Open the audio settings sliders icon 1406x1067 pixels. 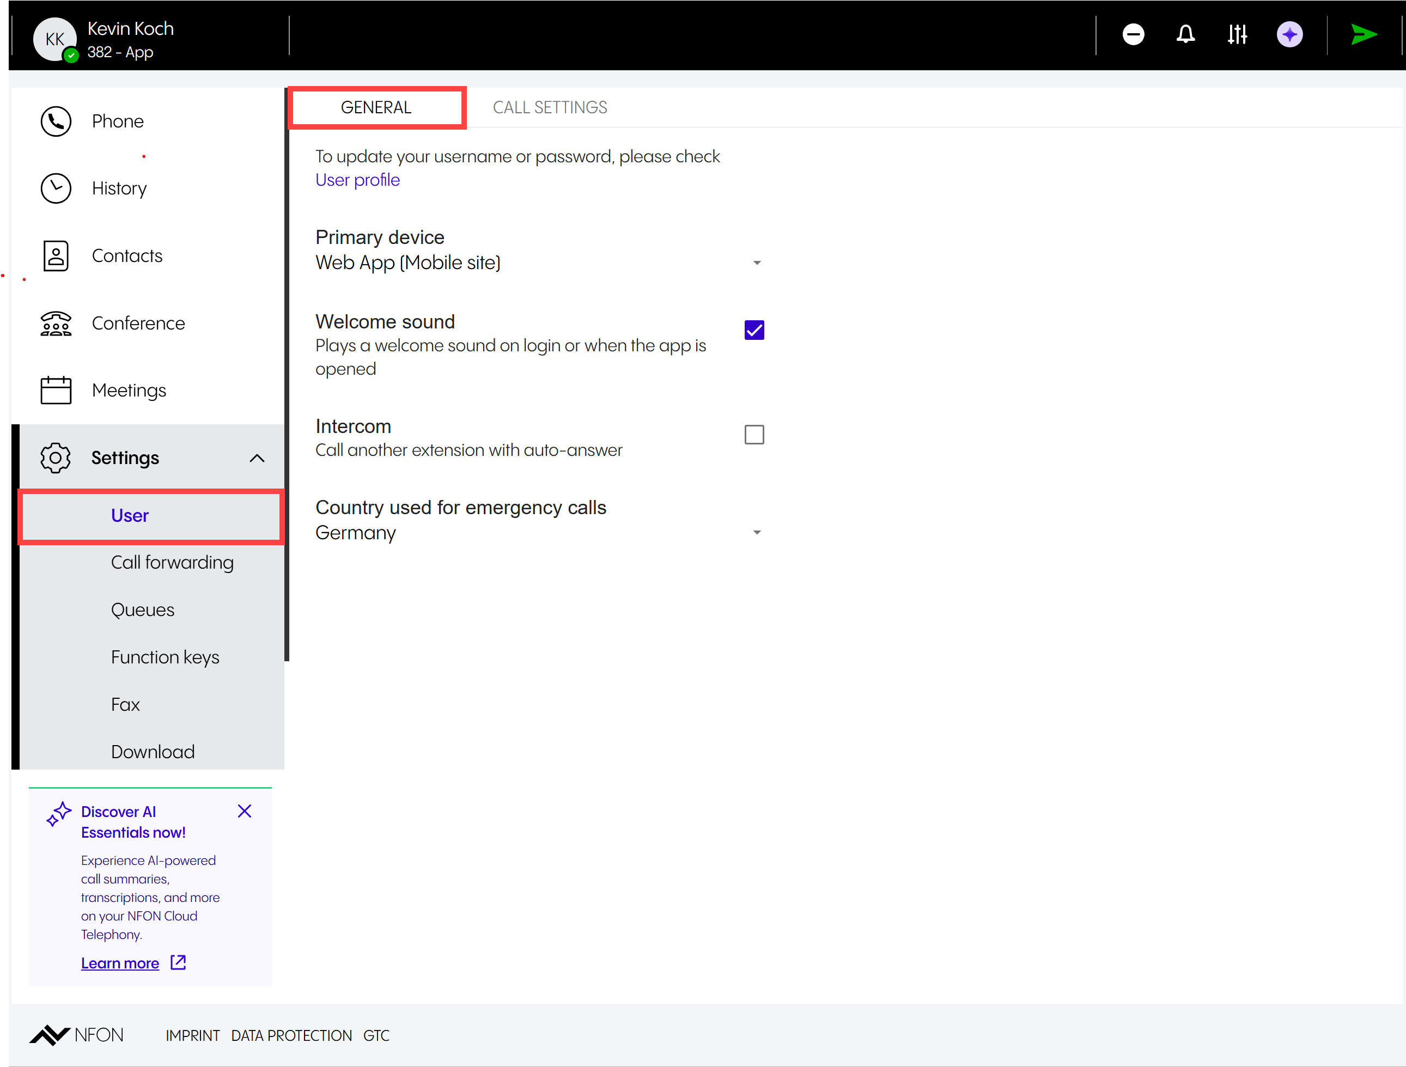(1237, 34)
